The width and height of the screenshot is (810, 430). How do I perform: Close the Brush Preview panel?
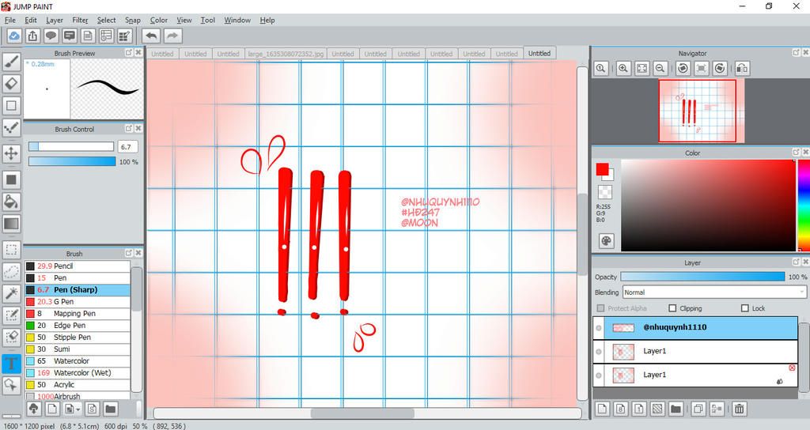coord(138,53)
